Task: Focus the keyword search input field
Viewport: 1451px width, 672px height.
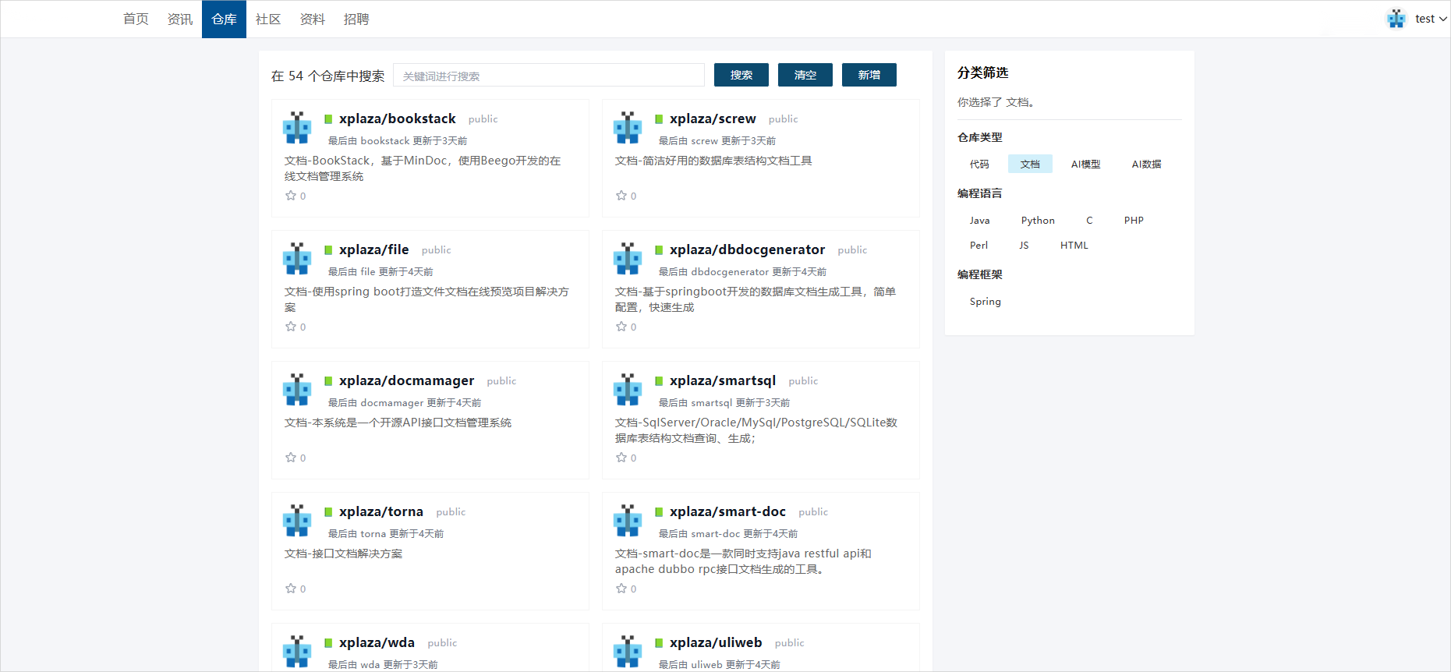Action: (548, 76)
